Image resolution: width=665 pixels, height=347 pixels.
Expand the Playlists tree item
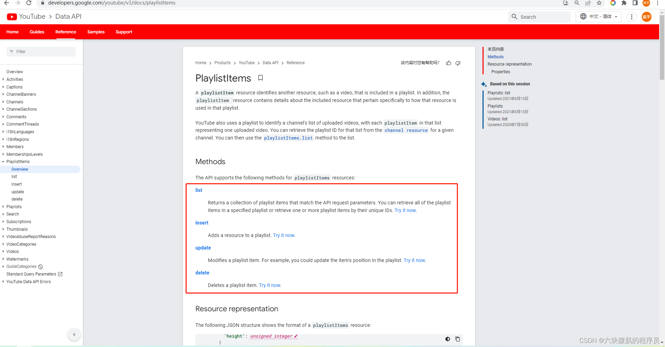[3, 207]
